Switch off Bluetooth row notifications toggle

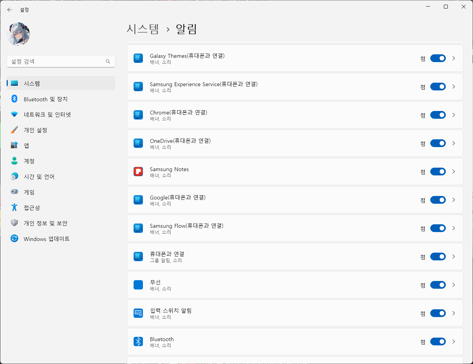coord(438,341)
